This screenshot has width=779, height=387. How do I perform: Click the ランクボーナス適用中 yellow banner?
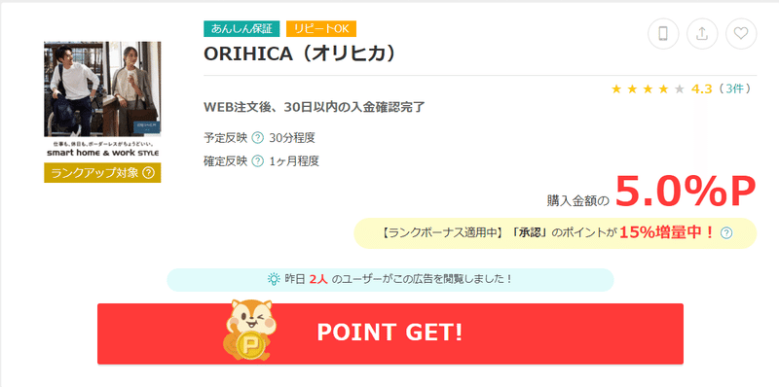[555, 232]
